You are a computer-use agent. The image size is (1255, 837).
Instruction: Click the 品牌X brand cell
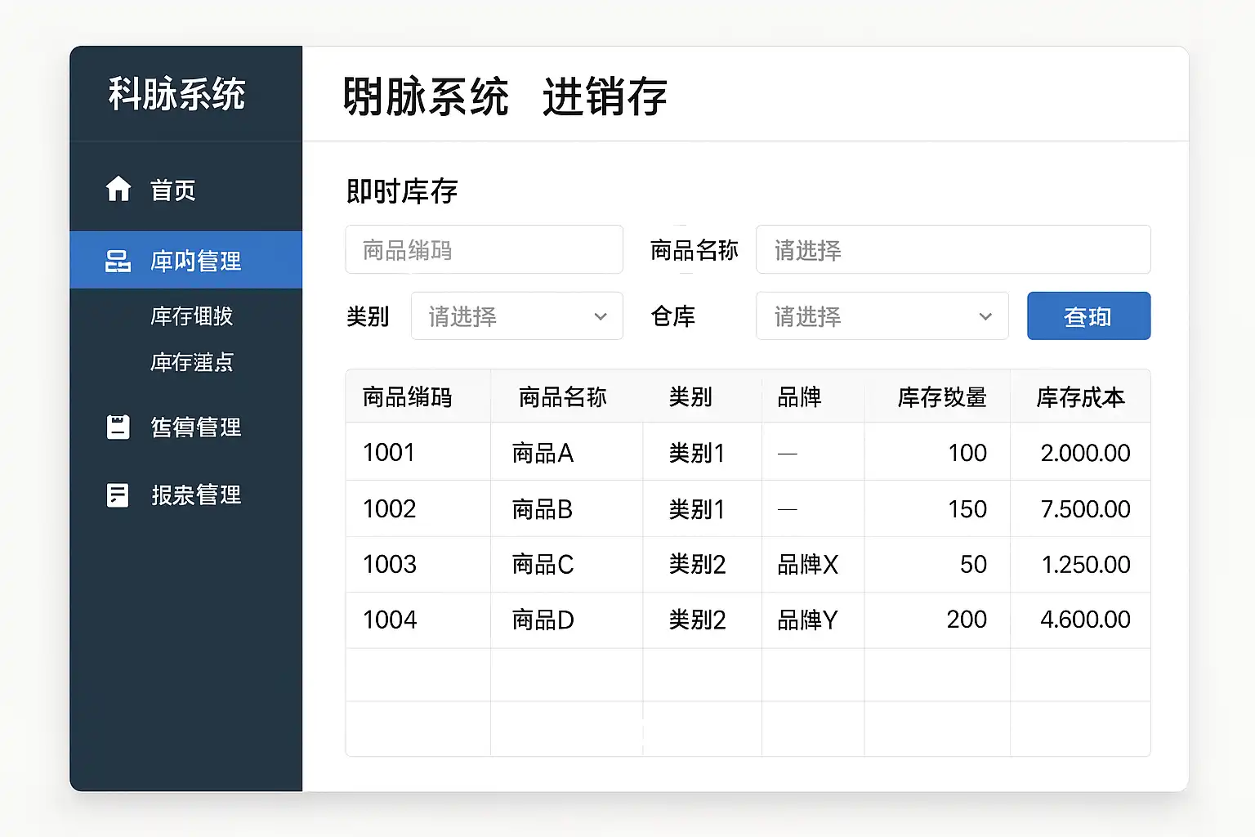(807, 564)
